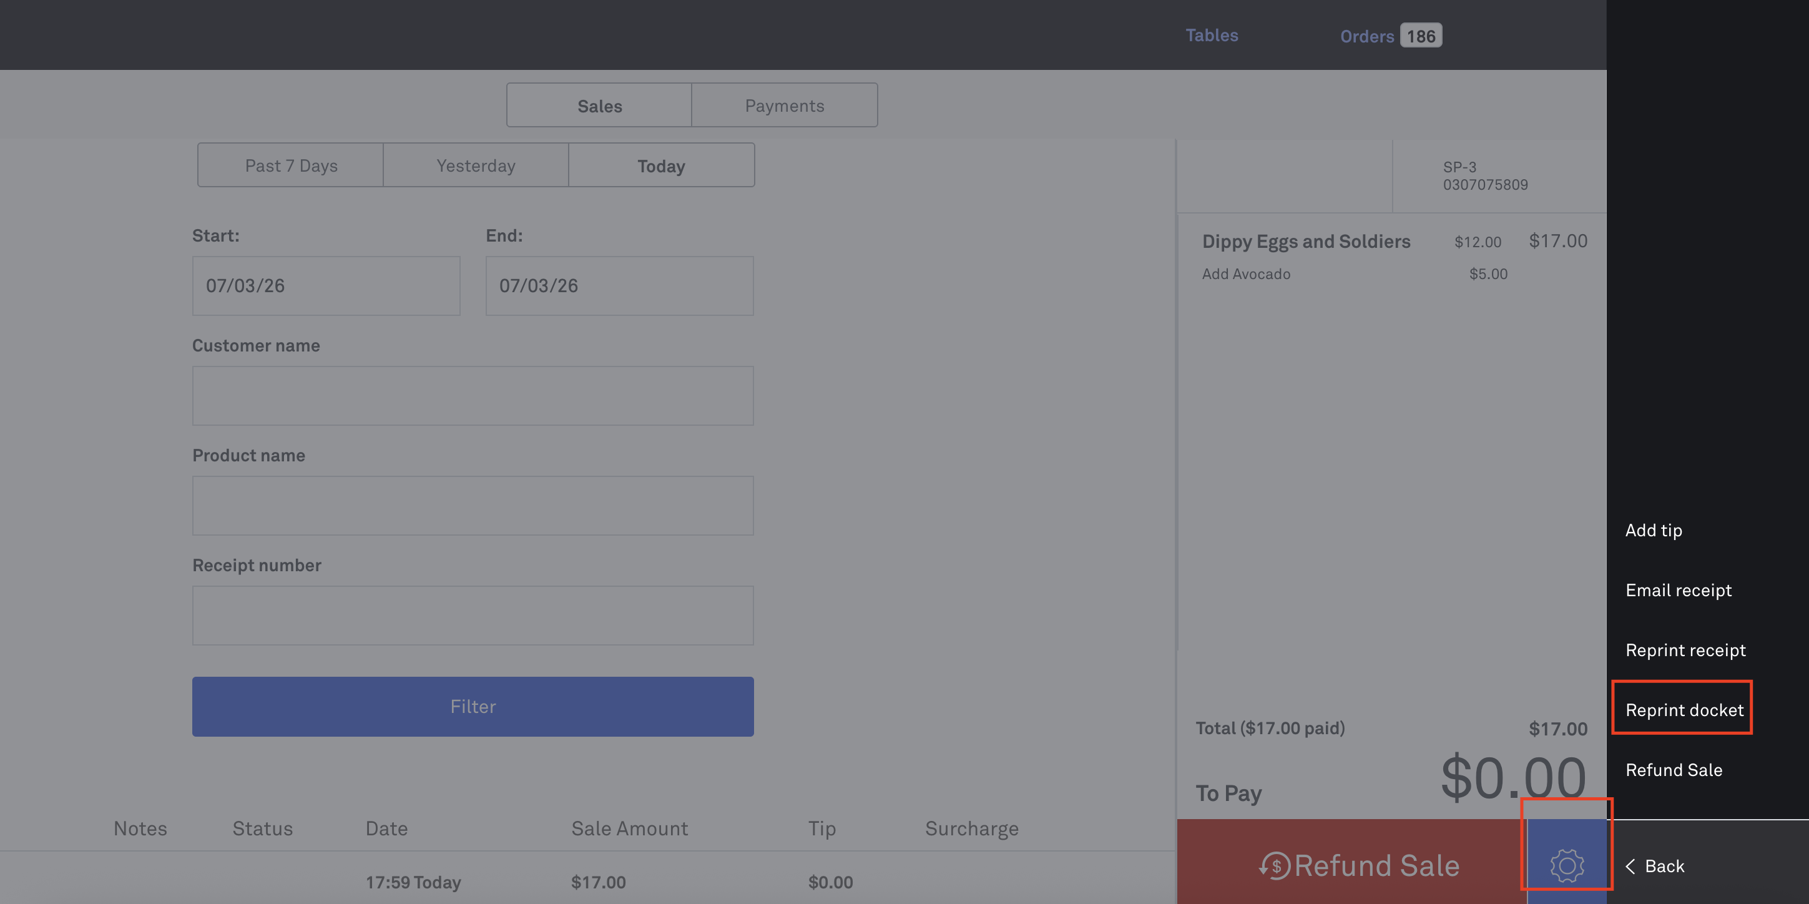
Task: Choose Add tip option
Action: point(1653,529)
